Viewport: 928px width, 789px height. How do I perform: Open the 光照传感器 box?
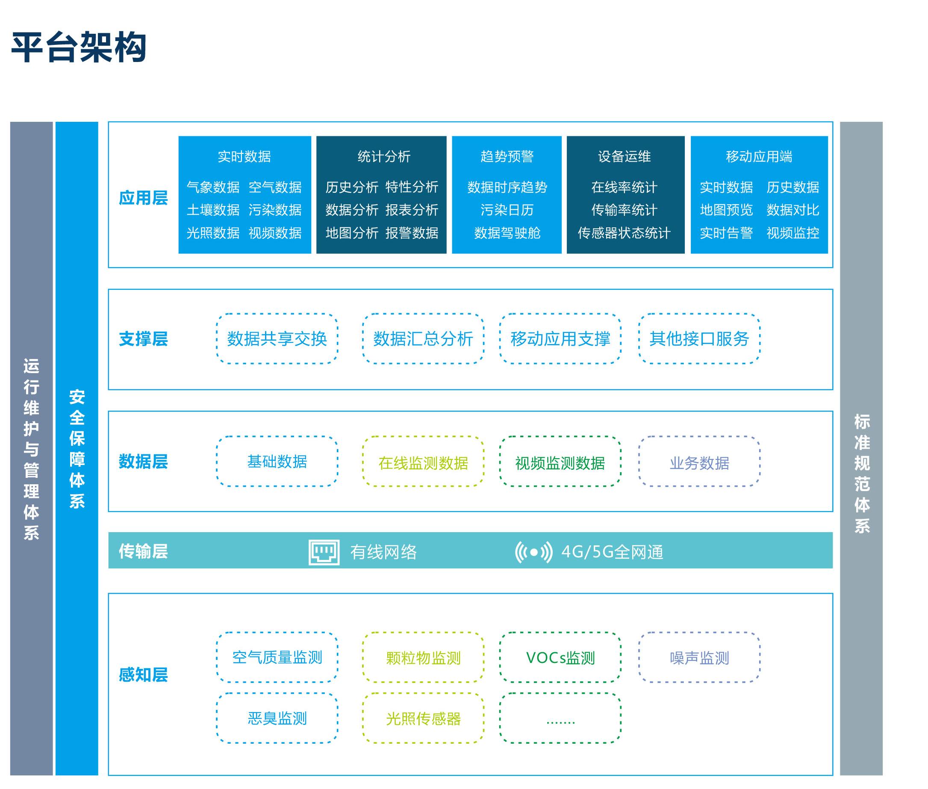tap(423, 718)
